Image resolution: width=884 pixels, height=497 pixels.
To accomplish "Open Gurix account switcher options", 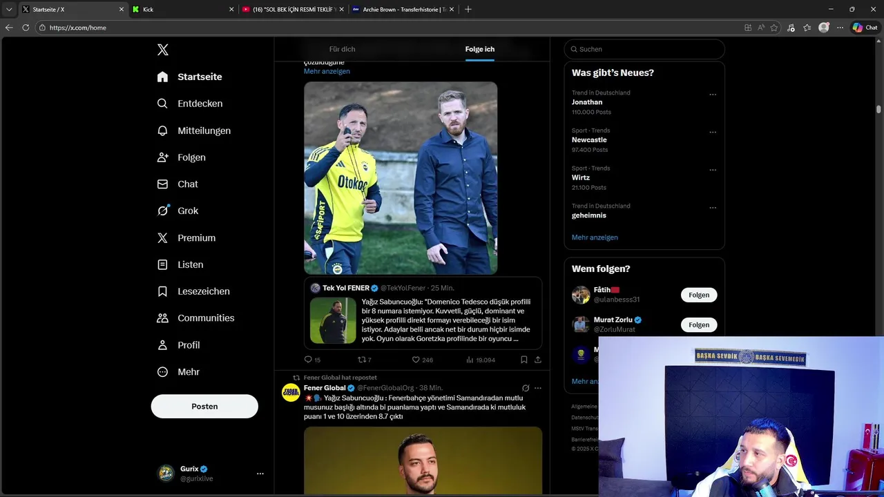I will (x=260, y=474).
